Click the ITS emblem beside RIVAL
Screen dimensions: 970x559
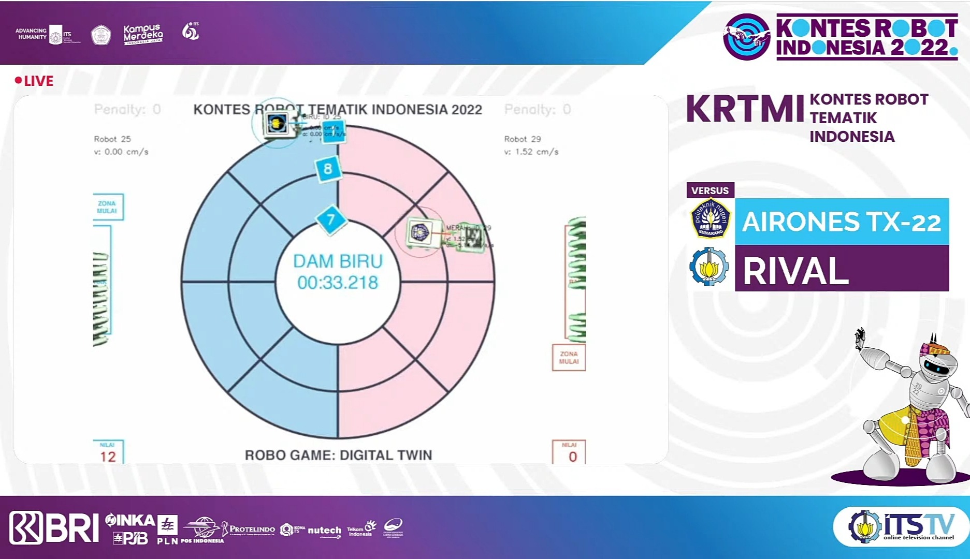click(709, 268)
